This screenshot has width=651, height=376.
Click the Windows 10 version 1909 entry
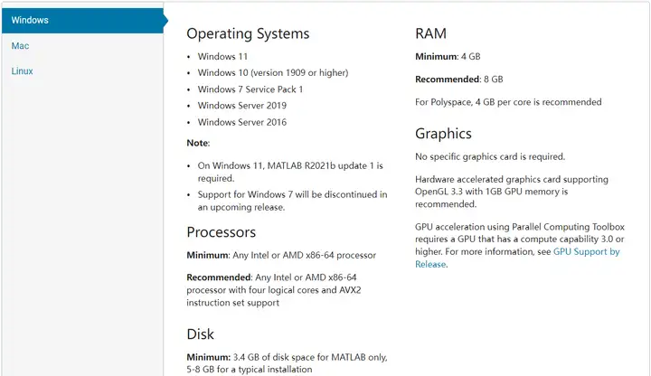click(x=273, y=72)
